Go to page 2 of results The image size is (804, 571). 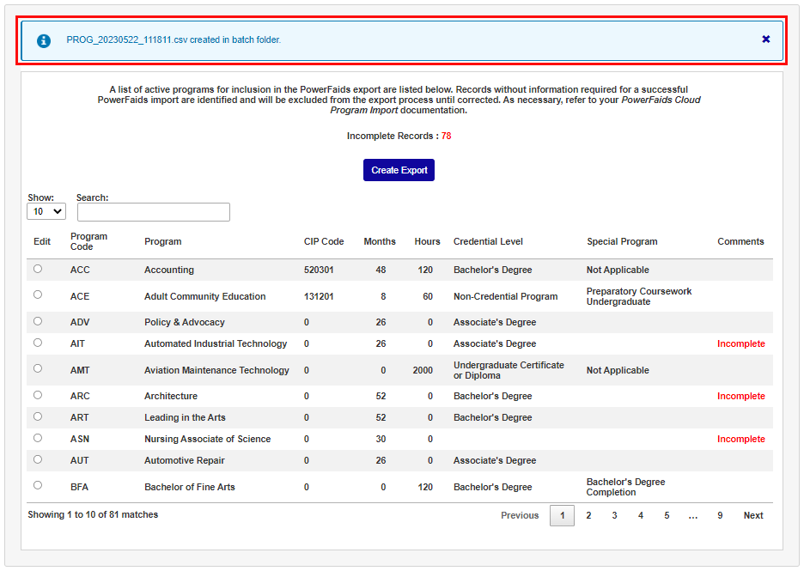[x=588, y=515]
